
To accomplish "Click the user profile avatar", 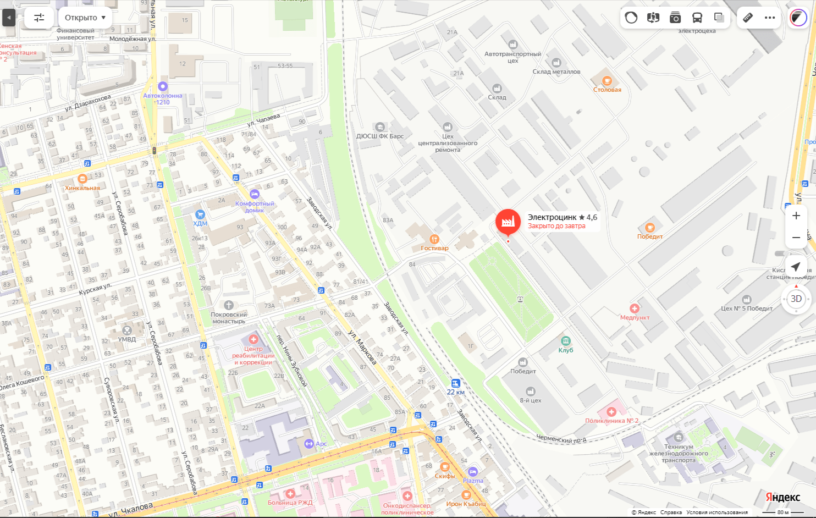I will click(798, 18).
